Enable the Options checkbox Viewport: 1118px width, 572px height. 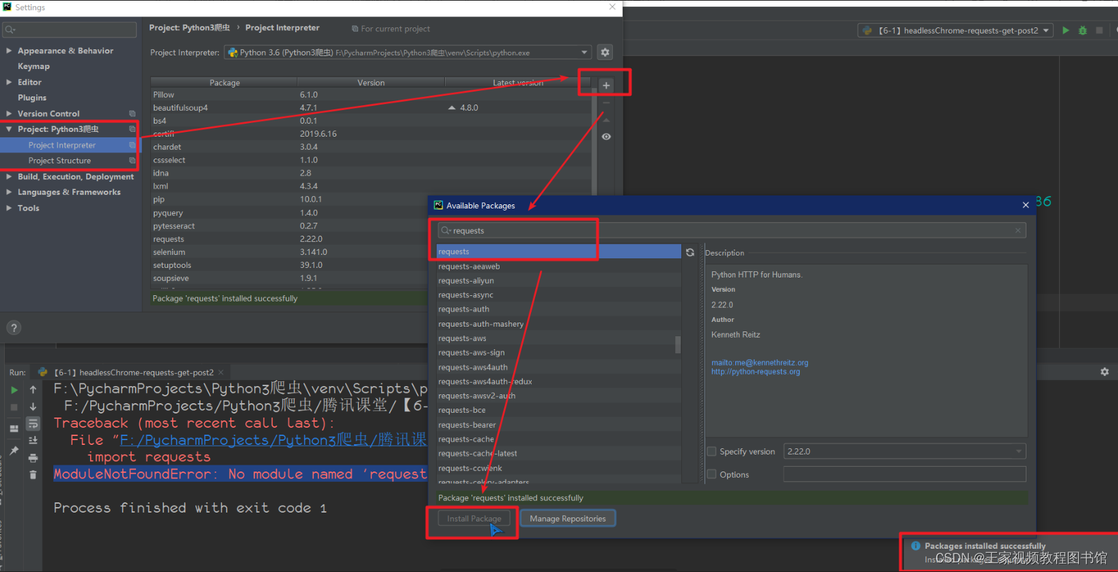pos(711,474)
